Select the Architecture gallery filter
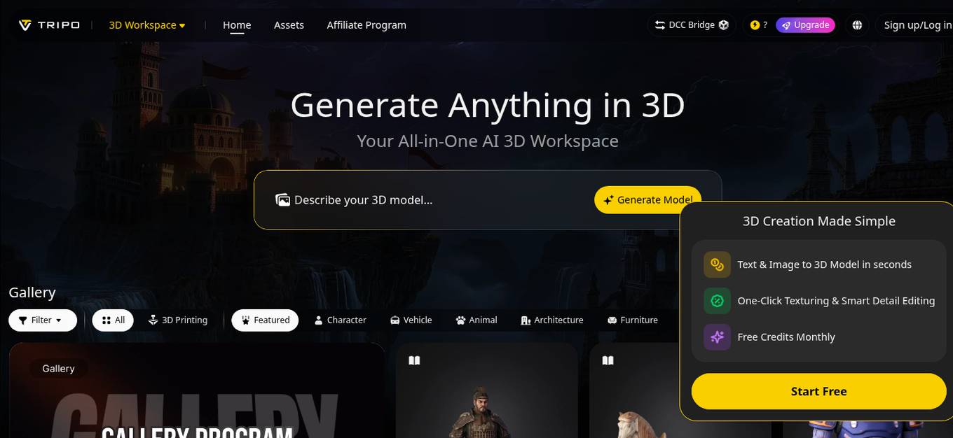The width and height of the screenshot is (953, 438). point(524,320)
